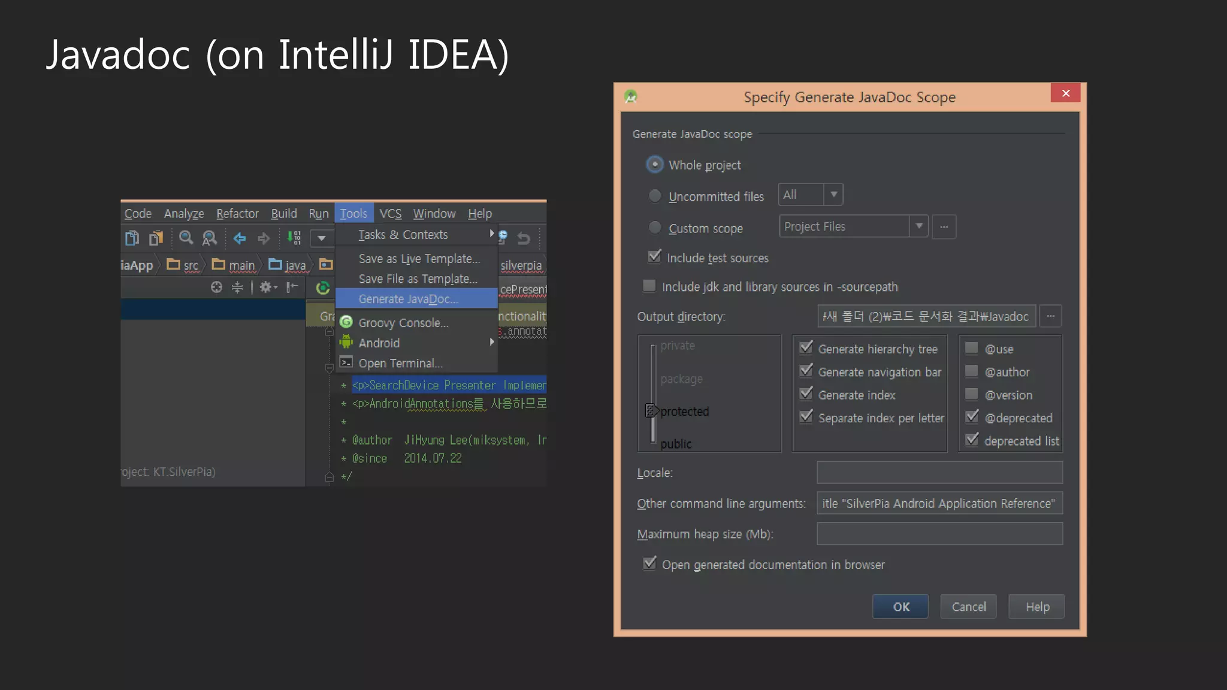1227x690 pixels.
Task: Click the Copy toolbar icon
Action: point(132,238)
